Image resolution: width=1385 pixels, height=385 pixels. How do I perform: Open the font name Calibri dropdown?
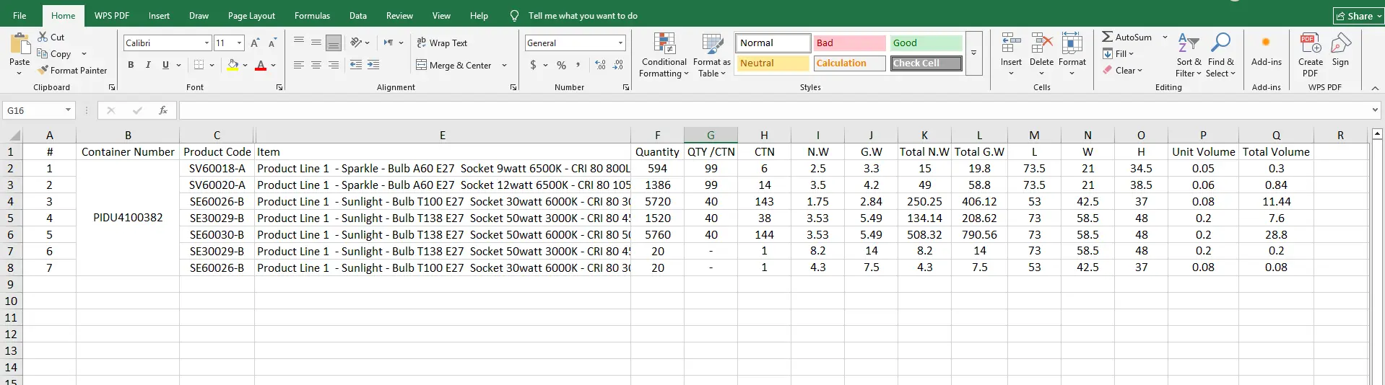pos(207,43)
